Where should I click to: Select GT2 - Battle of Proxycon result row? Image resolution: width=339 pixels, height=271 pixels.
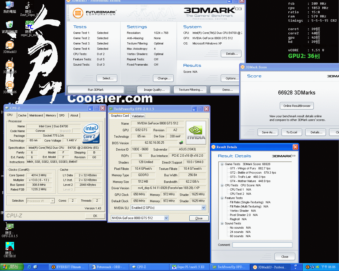pos(253,173)
